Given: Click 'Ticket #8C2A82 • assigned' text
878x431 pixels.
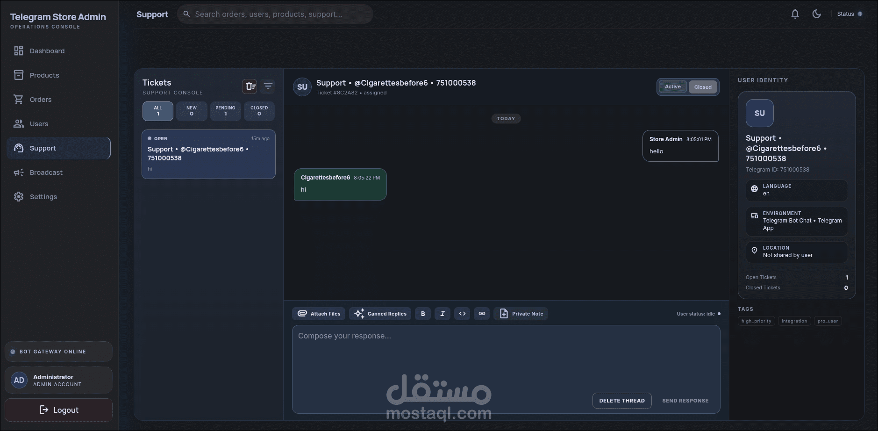Looking at the screenshot, I should tap(351, 93).
